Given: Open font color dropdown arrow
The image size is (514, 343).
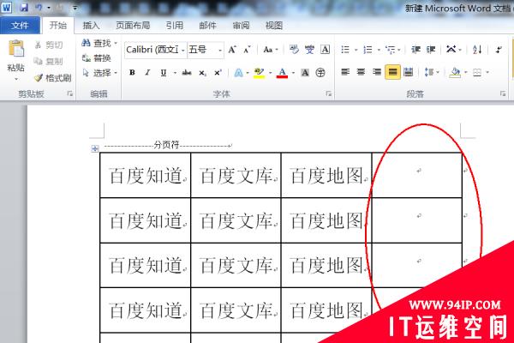Looking at the screenshot, I should pos(293,73).
